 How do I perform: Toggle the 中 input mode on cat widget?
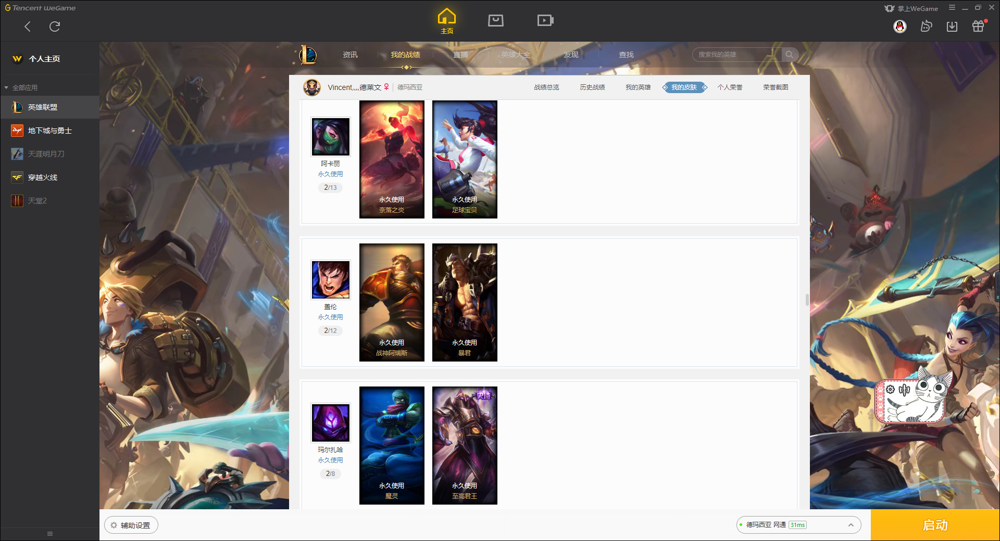point(904,390)
